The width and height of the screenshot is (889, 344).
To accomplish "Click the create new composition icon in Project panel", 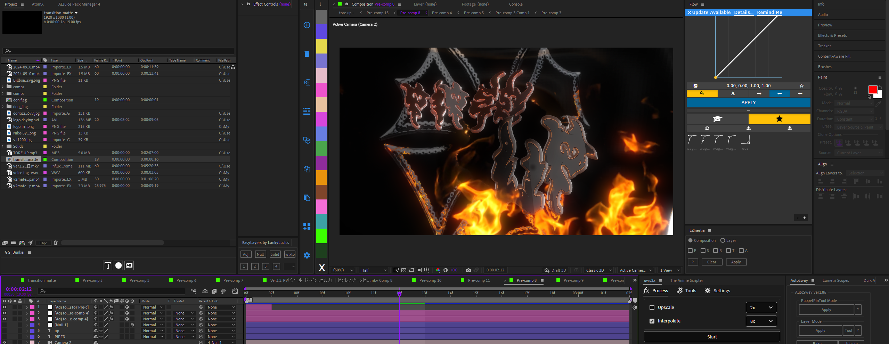I will point(22,243).
